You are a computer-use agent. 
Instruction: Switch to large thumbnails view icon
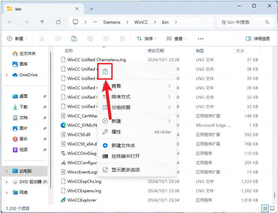click(x=272, y=209)
